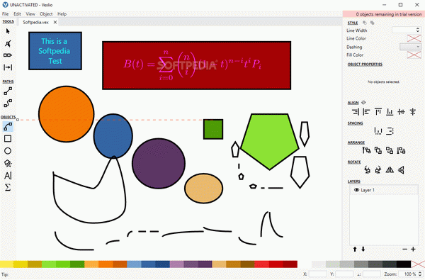This screenshot has height=280, width=425.
Task: Adjust the Zoom percentage stepper
Action: point(420,274)
